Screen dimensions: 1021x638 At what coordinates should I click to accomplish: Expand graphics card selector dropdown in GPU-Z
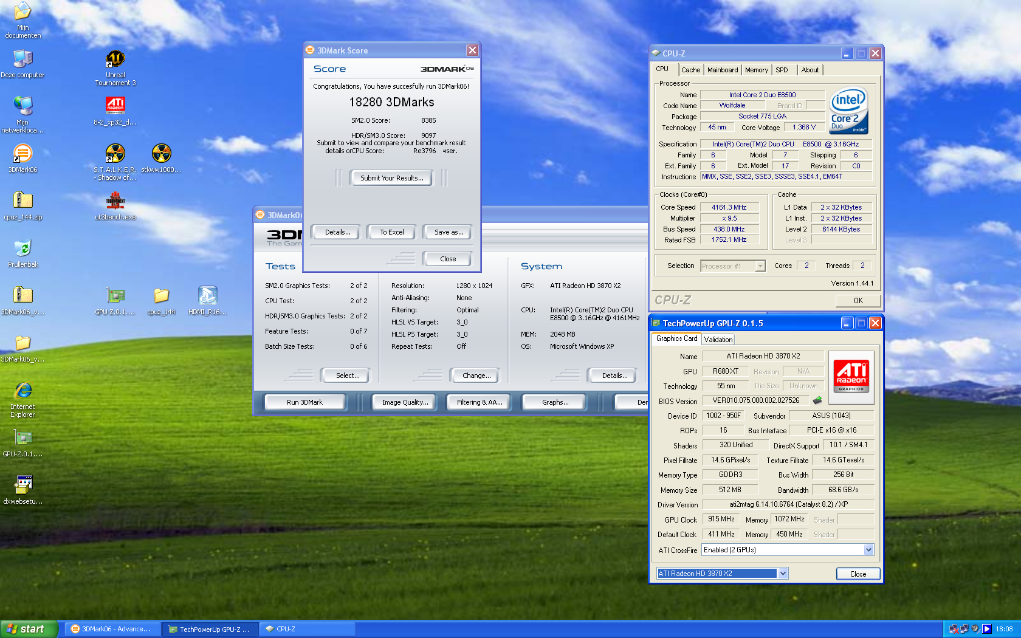(x=783, y=574)
